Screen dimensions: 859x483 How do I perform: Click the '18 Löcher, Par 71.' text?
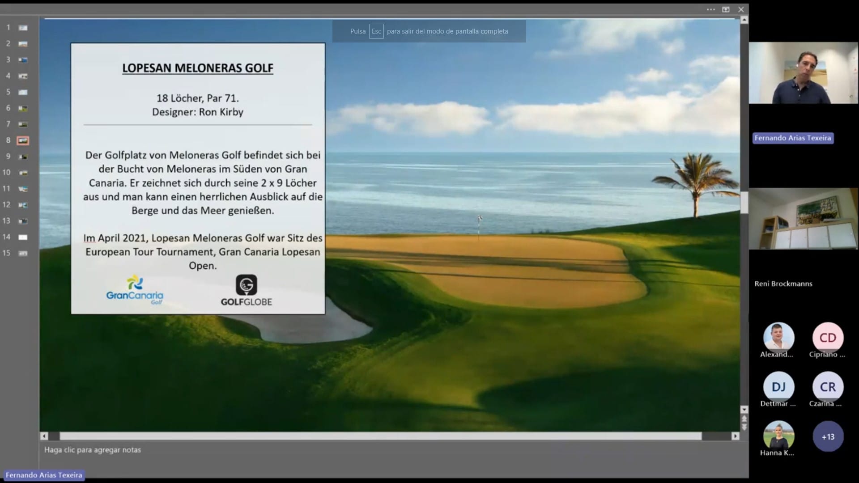[x=198, y=98]
